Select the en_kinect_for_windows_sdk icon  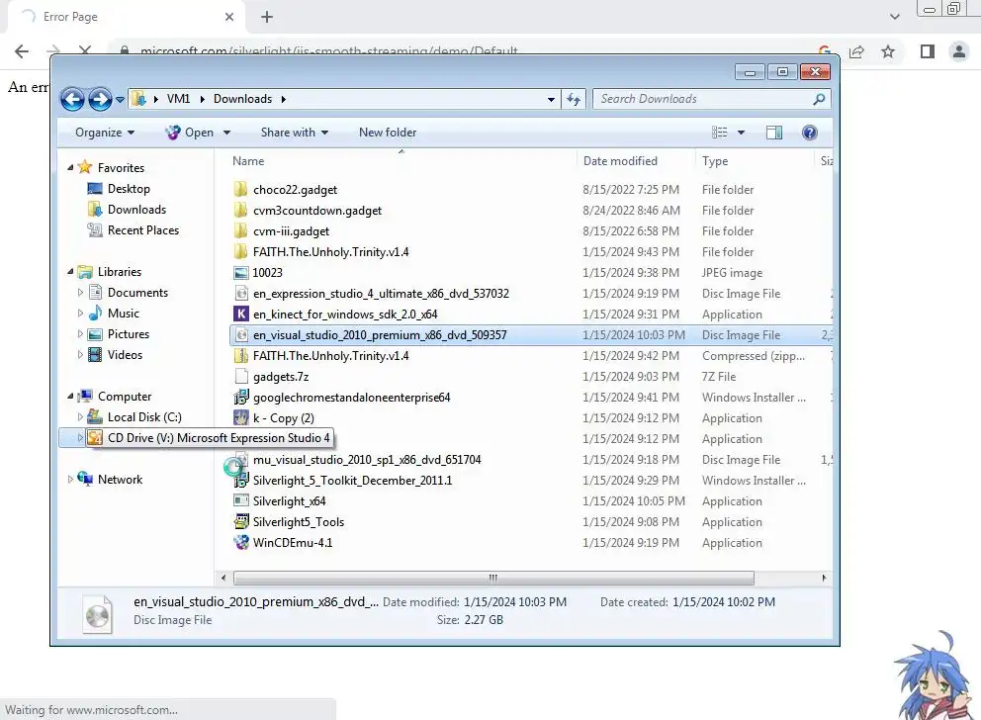point(241,315)
